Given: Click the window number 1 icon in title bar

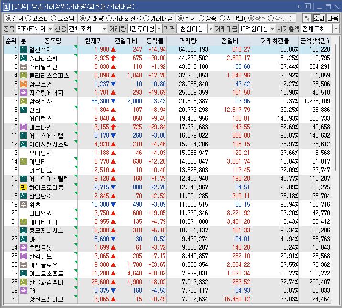Looking at the screenshot, I should (6, 7).
